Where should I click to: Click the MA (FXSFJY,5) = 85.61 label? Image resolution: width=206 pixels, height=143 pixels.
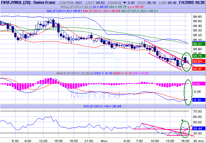click(65, 11)
